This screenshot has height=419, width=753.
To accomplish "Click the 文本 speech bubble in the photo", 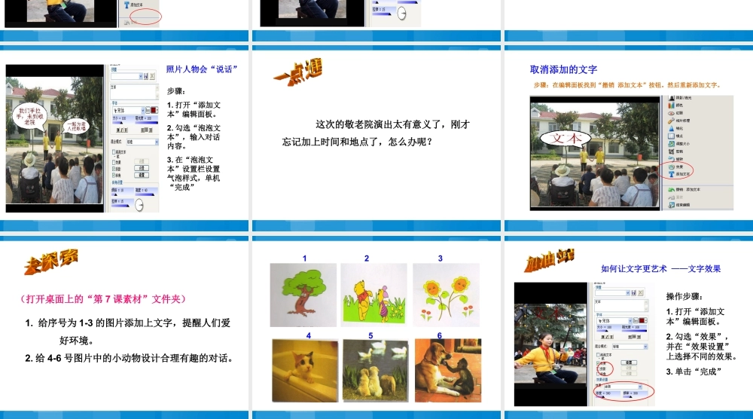I will [566, 140].
